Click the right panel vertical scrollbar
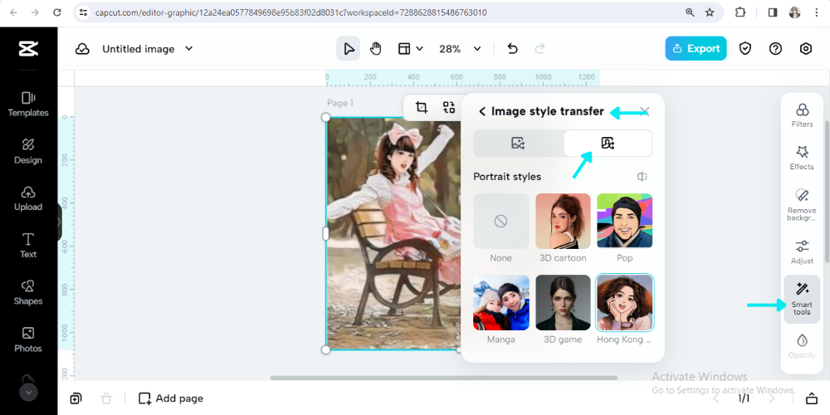This screenshot has height=415, width=830. point(827,193)
